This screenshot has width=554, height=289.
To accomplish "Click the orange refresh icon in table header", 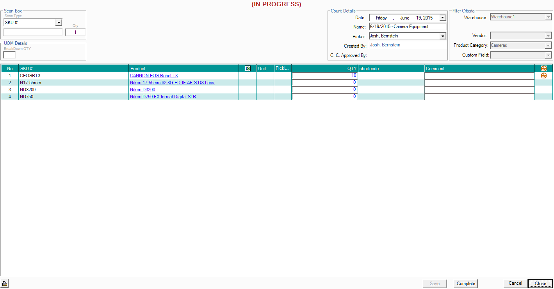I will (x=543, y=69).
